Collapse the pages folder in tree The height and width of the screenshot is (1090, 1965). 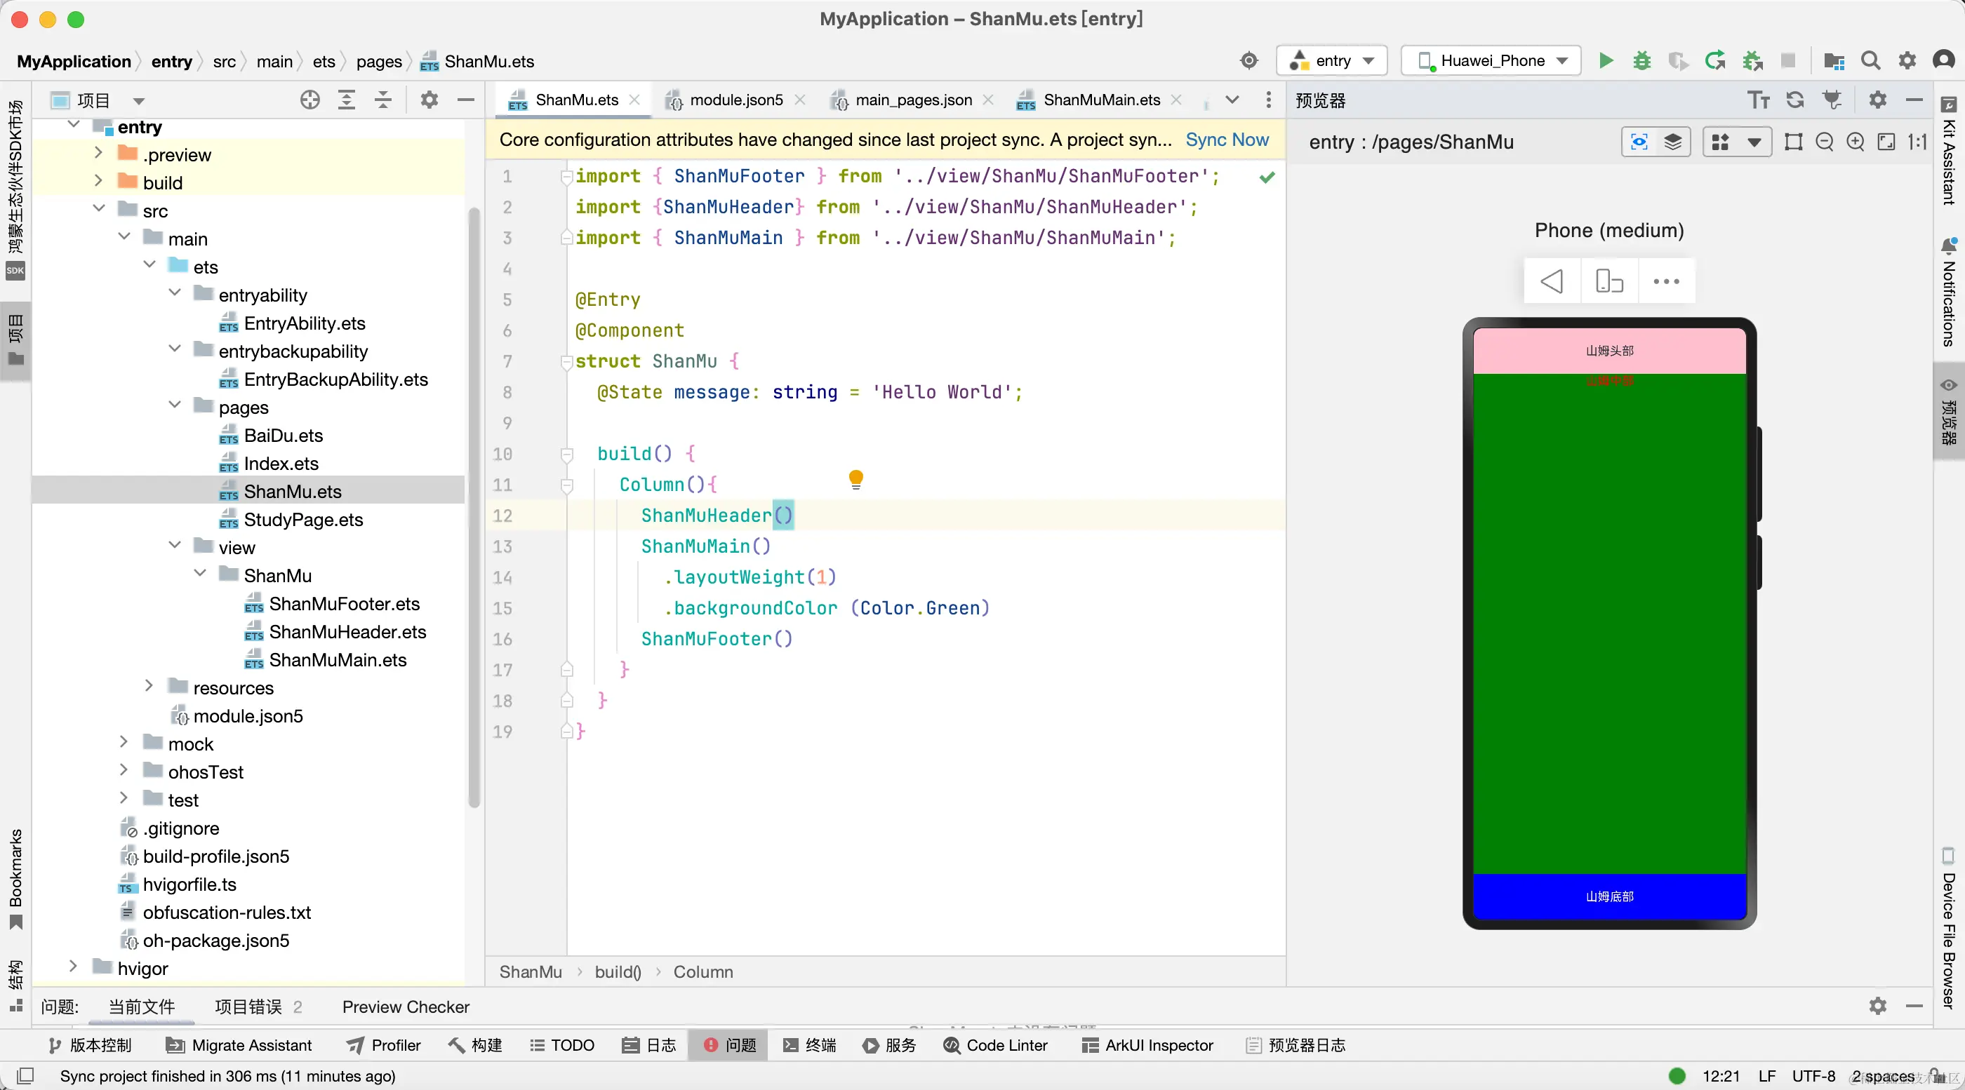[x=175, y=406]
